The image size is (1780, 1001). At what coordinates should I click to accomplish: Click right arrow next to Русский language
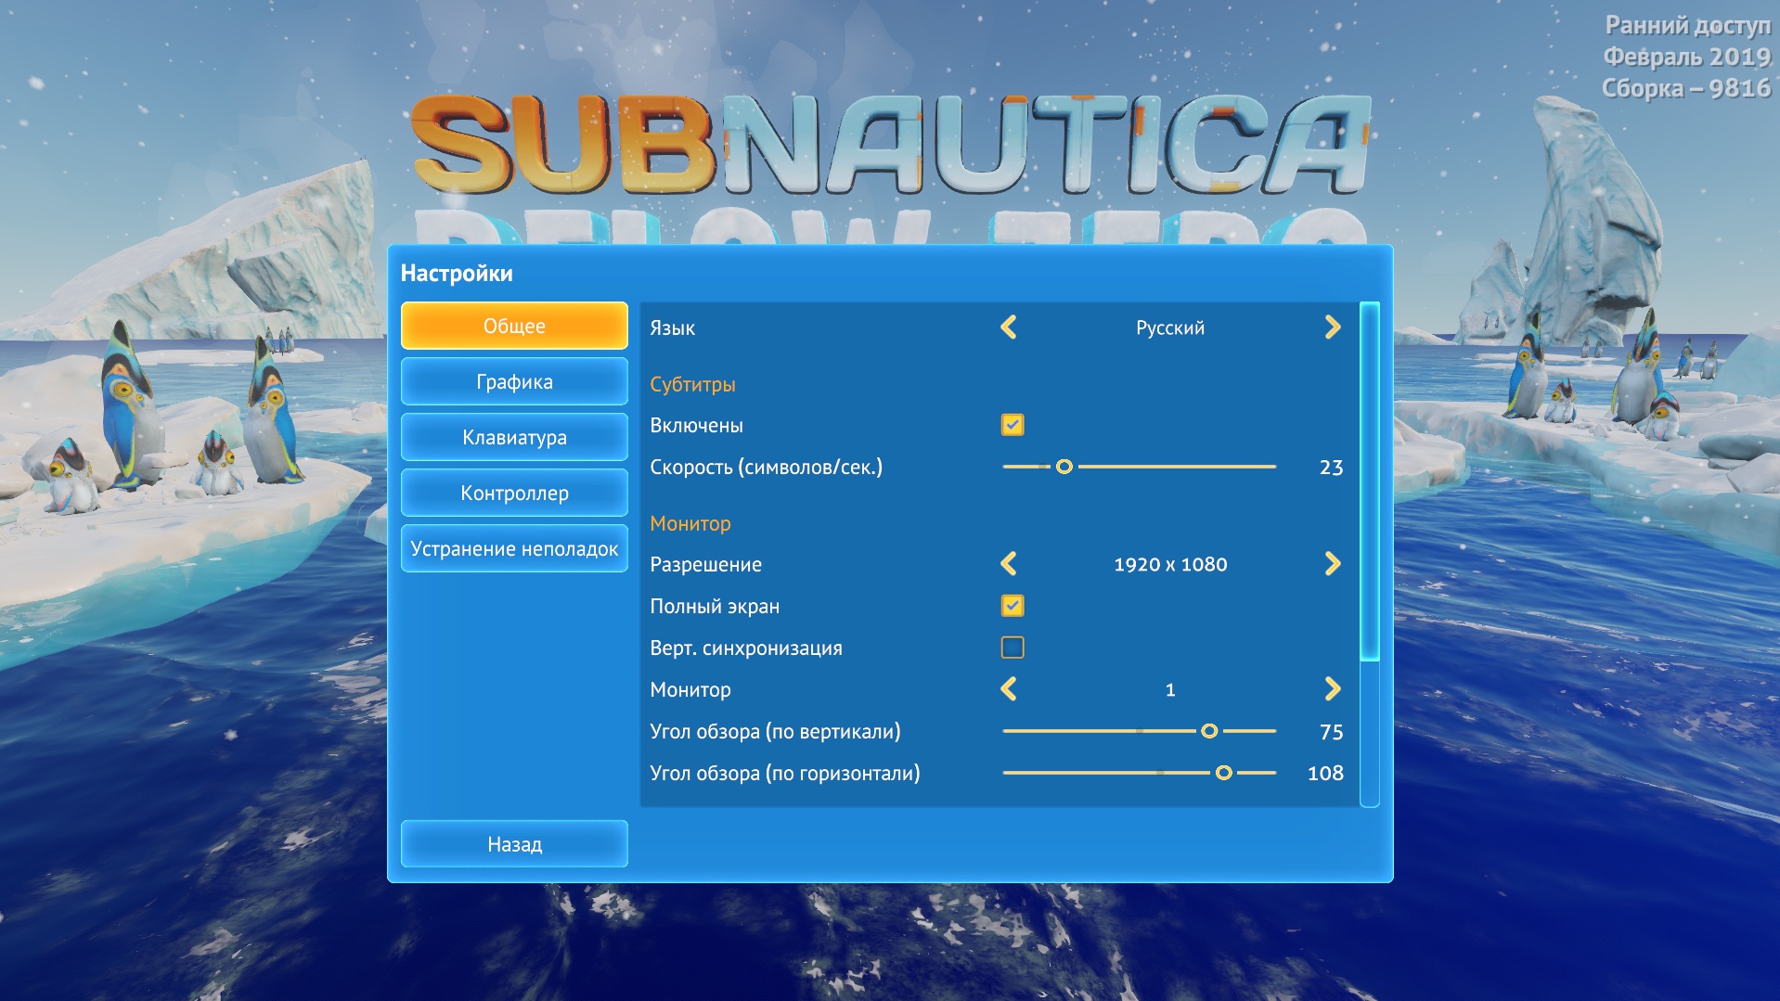click(x=1332, y=327)
